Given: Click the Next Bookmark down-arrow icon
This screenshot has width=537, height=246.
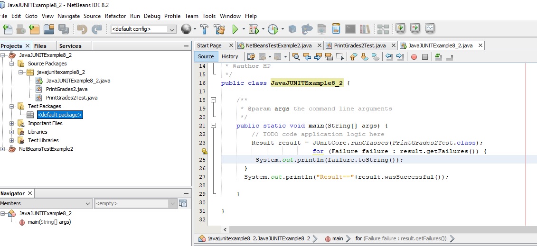Looking at the screenshot, I should (x=364, y=57).
